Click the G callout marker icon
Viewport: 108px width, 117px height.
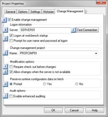pyautogui.click(x=5, y=72)
